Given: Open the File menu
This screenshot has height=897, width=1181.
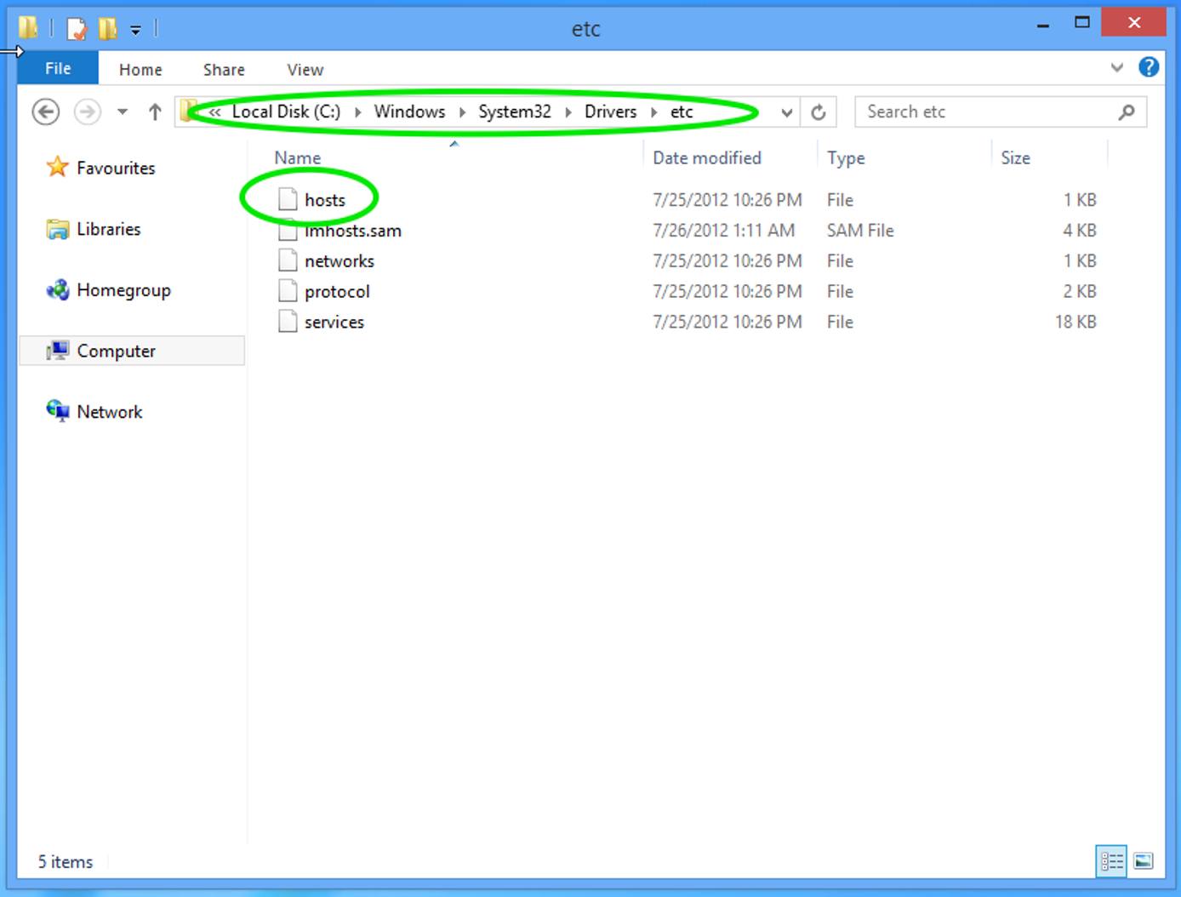Looking at the screenshot, I should [x=57, y=68].
